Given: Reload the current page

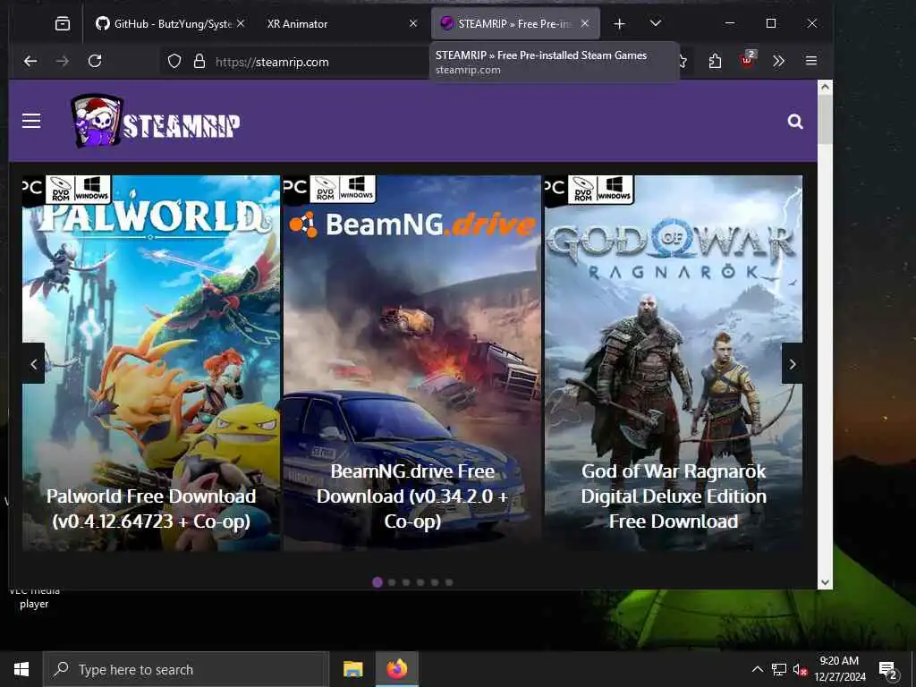Looking at the screenshot, I should coord(95,61).
